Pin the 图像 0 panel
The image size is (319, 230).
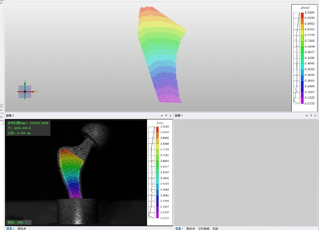(166, 116)
